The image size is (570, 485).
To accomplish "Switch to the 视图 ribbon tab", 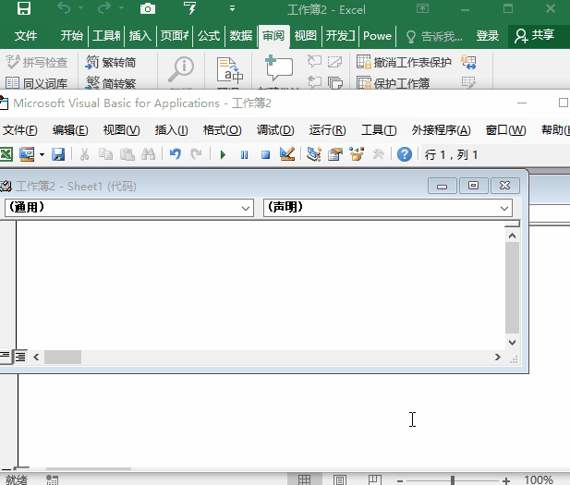I will [306, 36].
